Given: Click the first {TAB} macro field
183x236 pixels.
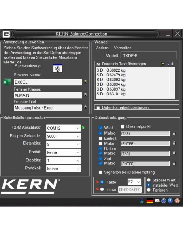Looking at the screenshot, I should point(145,133).
